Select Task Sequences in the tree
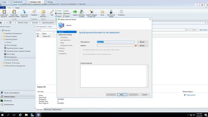Screen dimensions: 208x117 (12, 57)
